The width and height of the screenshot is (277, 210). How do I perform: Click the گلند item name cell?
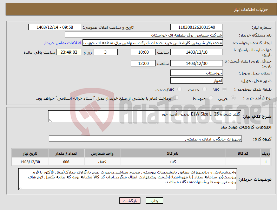coord(172,162)
